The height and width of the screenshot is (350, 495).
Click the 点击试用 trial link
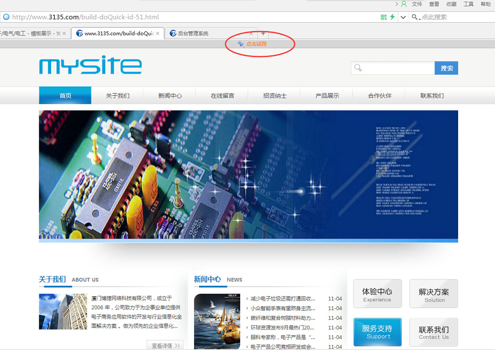[256, 44]
